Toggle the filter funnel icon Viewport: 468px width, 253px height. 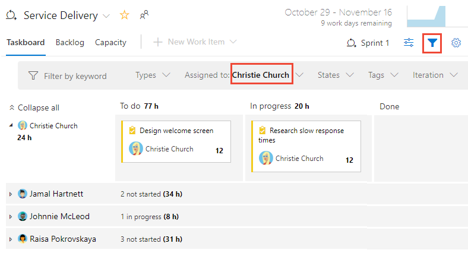coord(432,43)
